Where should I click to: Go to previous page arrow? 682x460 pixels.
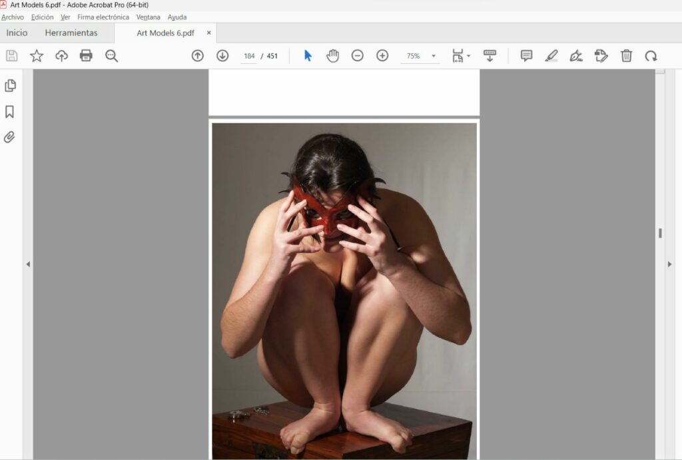point(197,56)
